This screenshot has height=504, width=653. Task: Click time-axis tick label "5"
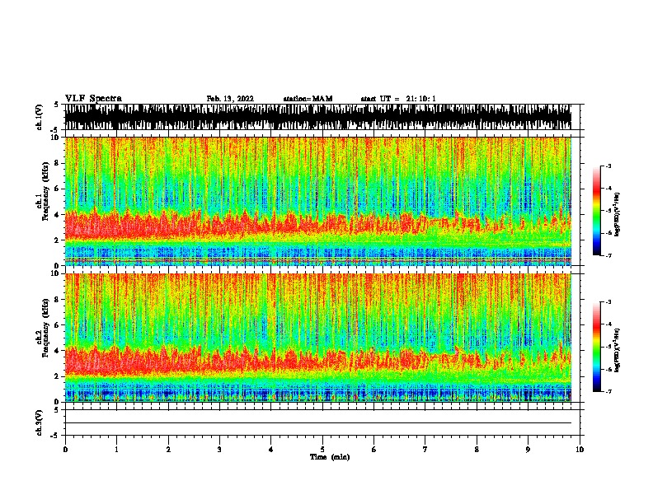322,450
